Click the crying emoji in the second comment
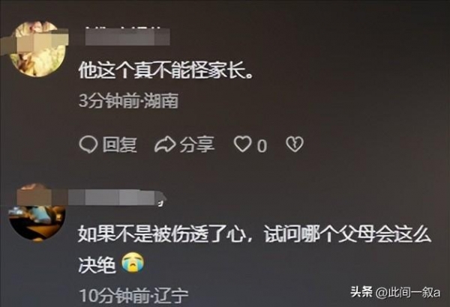This screenshot has width=450, height=307. click(133, 262)
